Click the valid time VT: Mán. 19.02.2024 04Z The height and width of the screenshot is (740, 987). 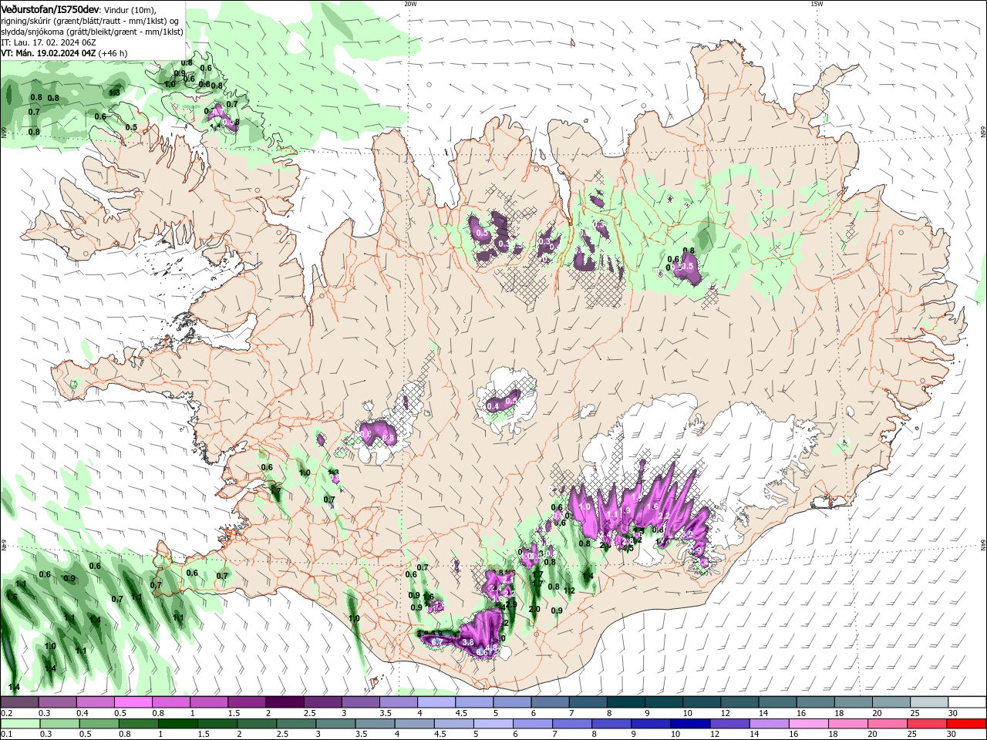point(48,53)
